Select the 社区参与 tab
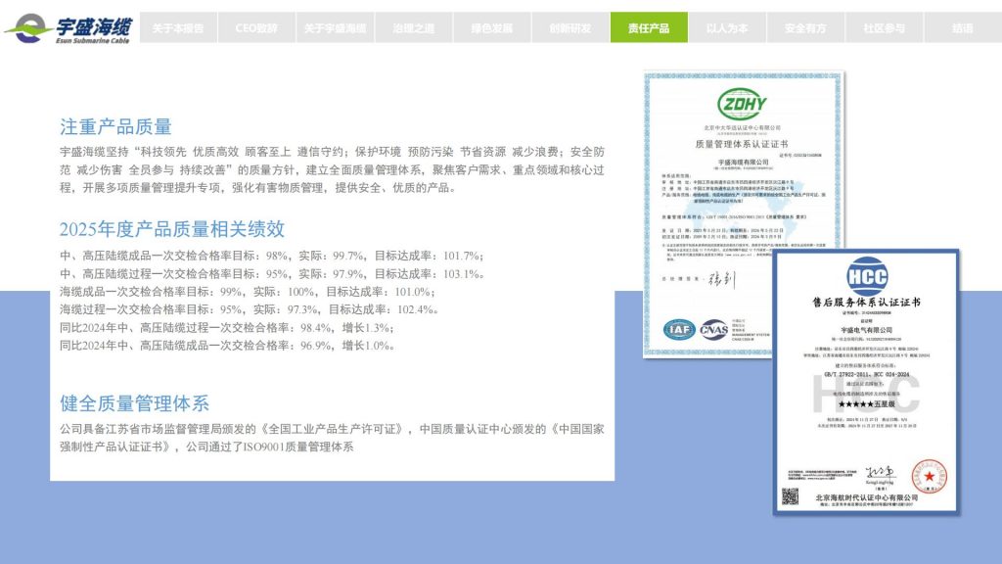This screenshot has width=1002, height=564. (884, 28)
